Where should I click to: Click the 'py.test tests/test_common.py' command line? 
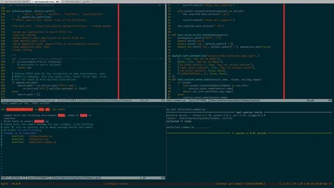pyautogui.click(x=186, y=109)
